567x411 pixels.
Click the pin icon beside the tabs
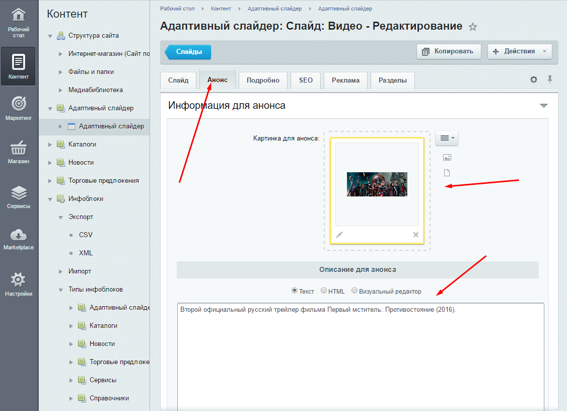tap(550, 80)
